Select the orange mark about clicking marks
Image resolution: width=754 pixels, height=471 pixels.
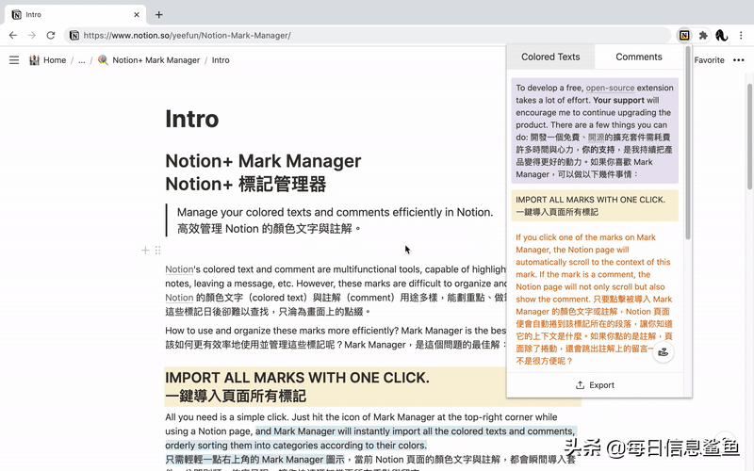pyautogui.click(x=595, y=299)
